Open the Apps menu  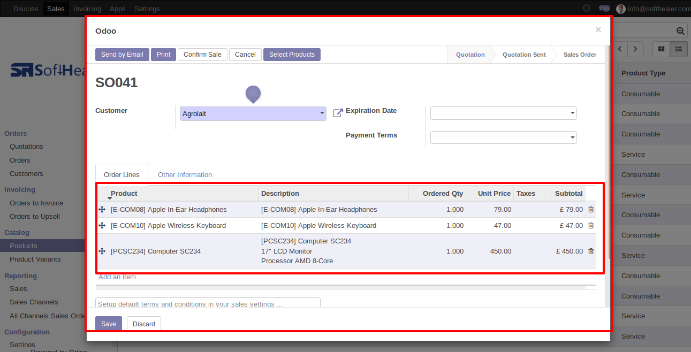click(118, 9)
